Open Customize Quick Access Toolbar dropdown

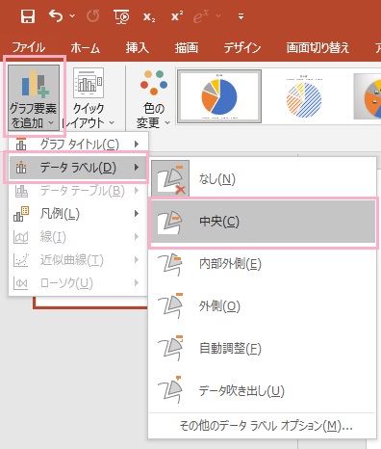point(241,16)
